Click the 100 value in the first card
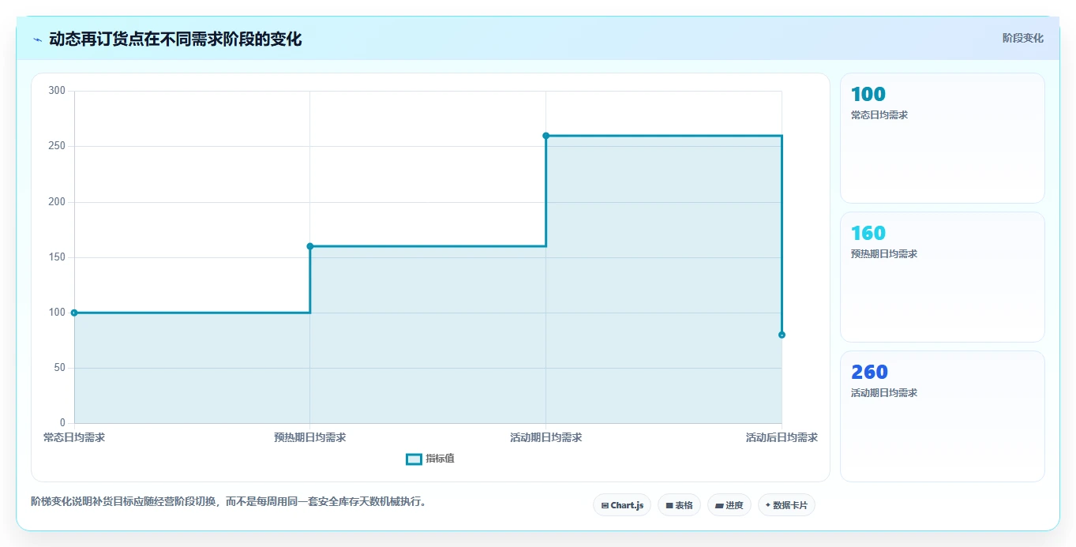1076x547 pixels. [x=868, y=94]
